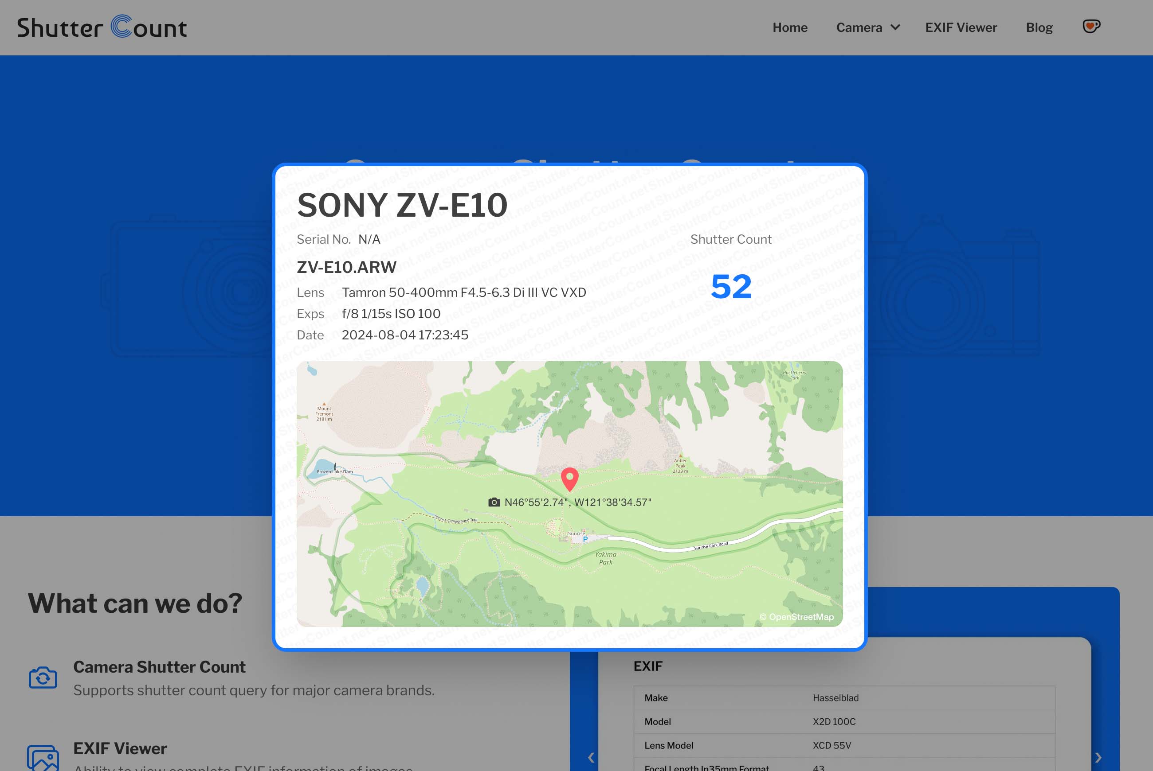Viewport: 1153px width, 771px height.
Task: Click the EXIF Viewer feature image icon
Action: click(x=43, y=758)
